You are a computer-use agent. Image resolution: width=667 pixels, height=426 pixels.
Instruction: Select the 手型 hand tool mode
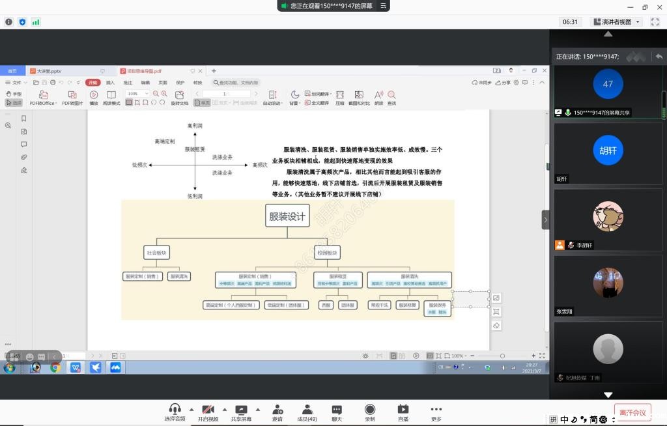click(x=14, y=94)
